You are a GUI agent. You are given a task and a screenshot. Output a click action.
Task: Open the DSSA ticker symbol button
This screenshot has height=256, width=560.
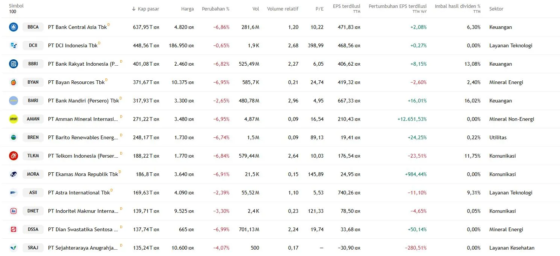(x=33, y=229)
